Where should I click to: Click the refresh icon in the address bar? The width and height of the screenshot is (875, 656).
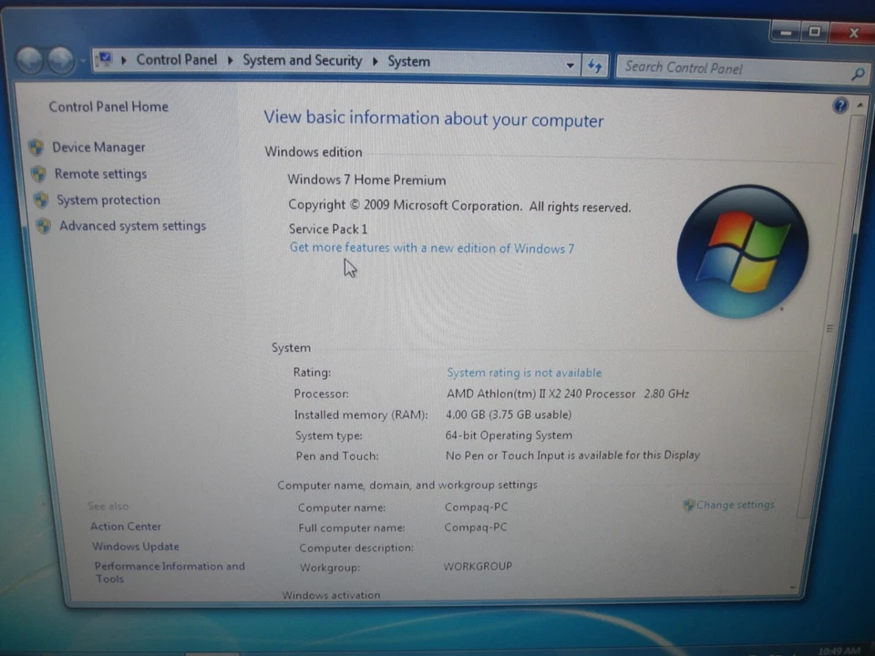coord(594,66)
